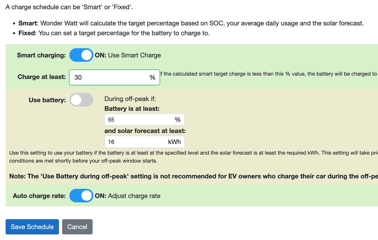Enable the Use battery switch
Image resolution: width=378 pixels, height=240 pixels.
click(x=81, y=100)
